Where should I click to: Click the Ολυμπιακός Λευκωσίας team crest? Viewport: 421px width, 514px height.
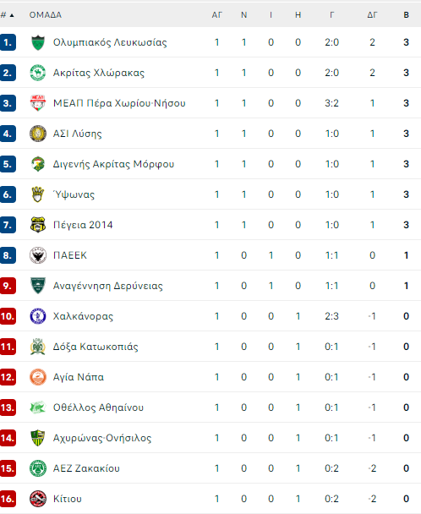point(38,42)
